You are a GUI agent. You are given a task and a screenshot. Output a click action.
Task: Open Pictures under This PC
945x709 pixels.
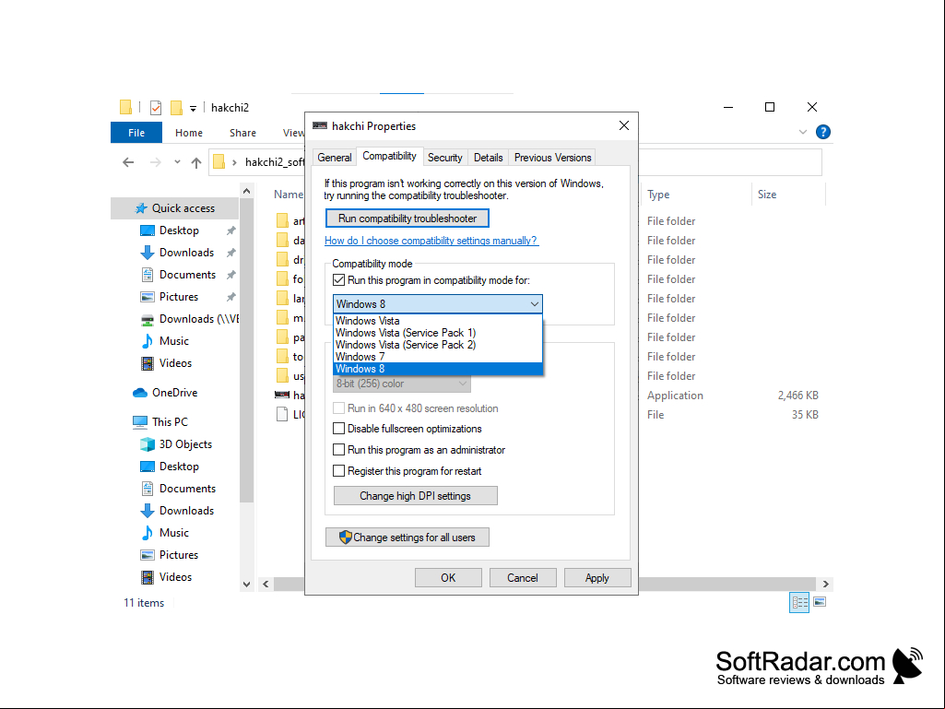178,555
